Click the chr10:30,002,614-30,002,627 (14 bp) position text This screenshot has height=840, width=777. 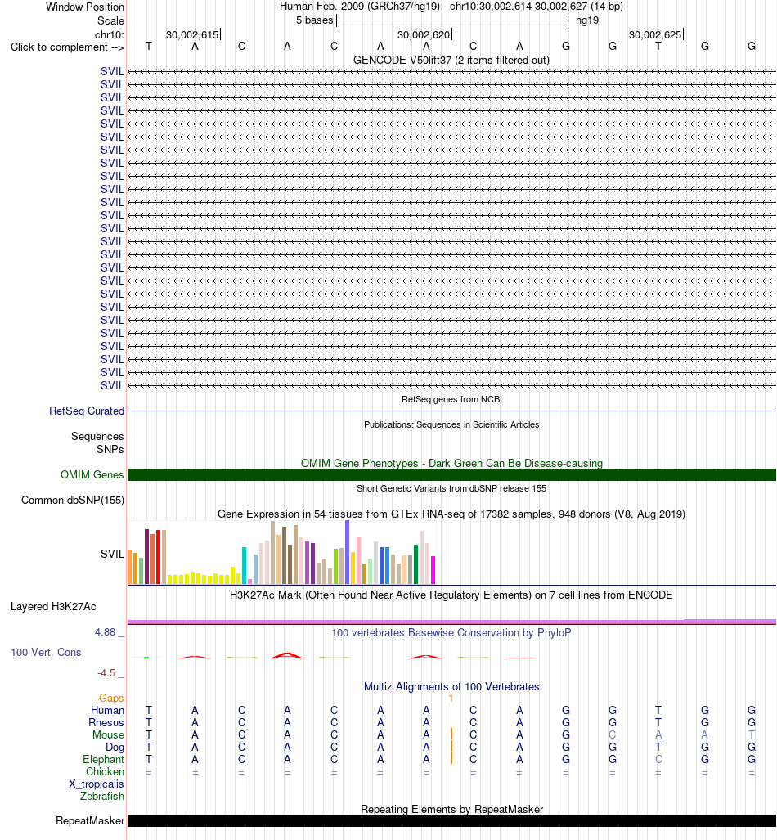(536, 7)
